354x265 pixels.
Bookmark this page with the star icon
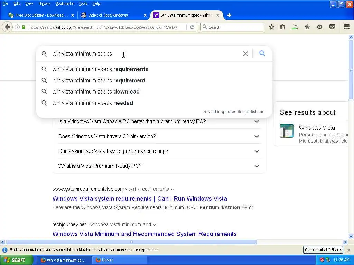[272, 27]
